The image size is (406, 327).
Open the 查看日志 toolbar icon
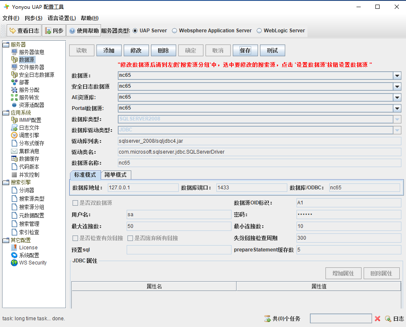[x=13, y=31]
